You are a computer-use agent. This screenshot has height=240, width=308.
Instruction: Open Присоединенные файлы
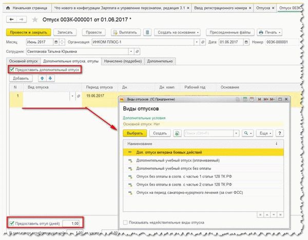tap(230, 32)
